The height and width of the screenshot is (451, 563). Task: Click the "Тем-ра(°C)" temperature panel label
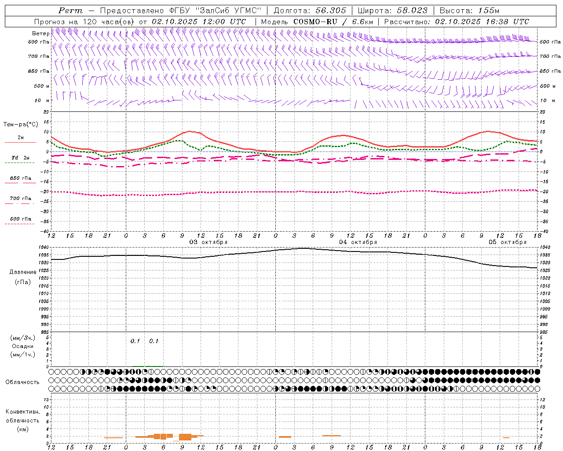point(21,125)
